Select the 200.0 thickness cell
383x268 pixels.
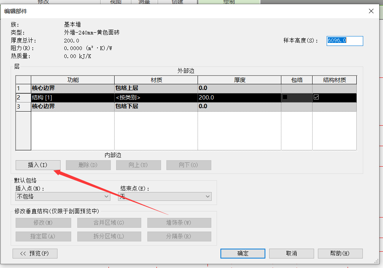[239, 98]
